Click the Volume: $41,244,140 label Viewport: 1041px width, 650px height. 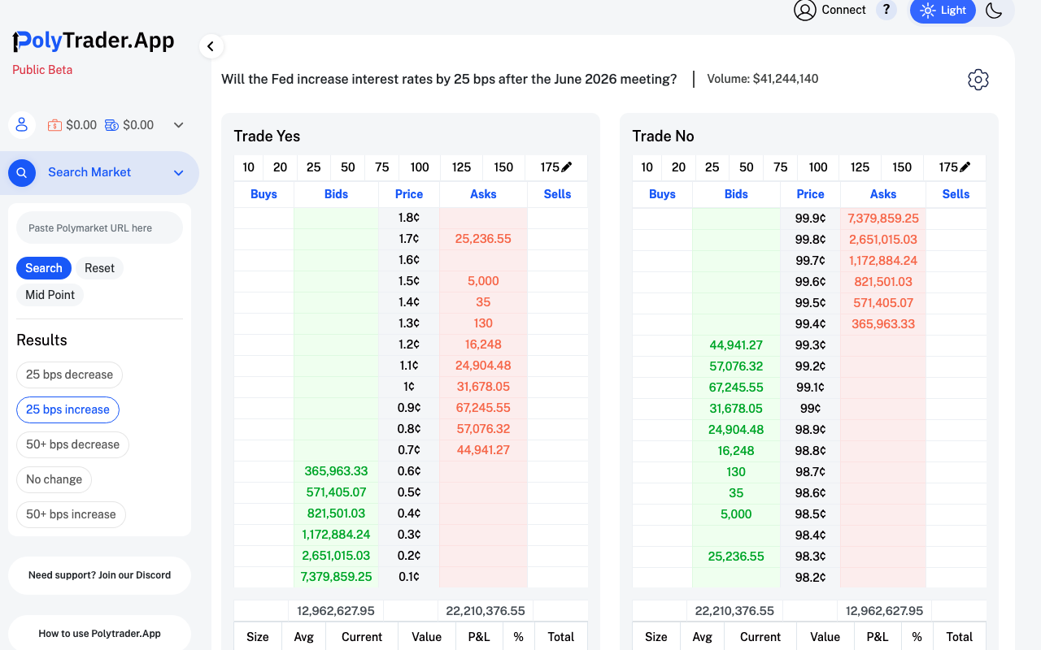[x=763, y=79]
